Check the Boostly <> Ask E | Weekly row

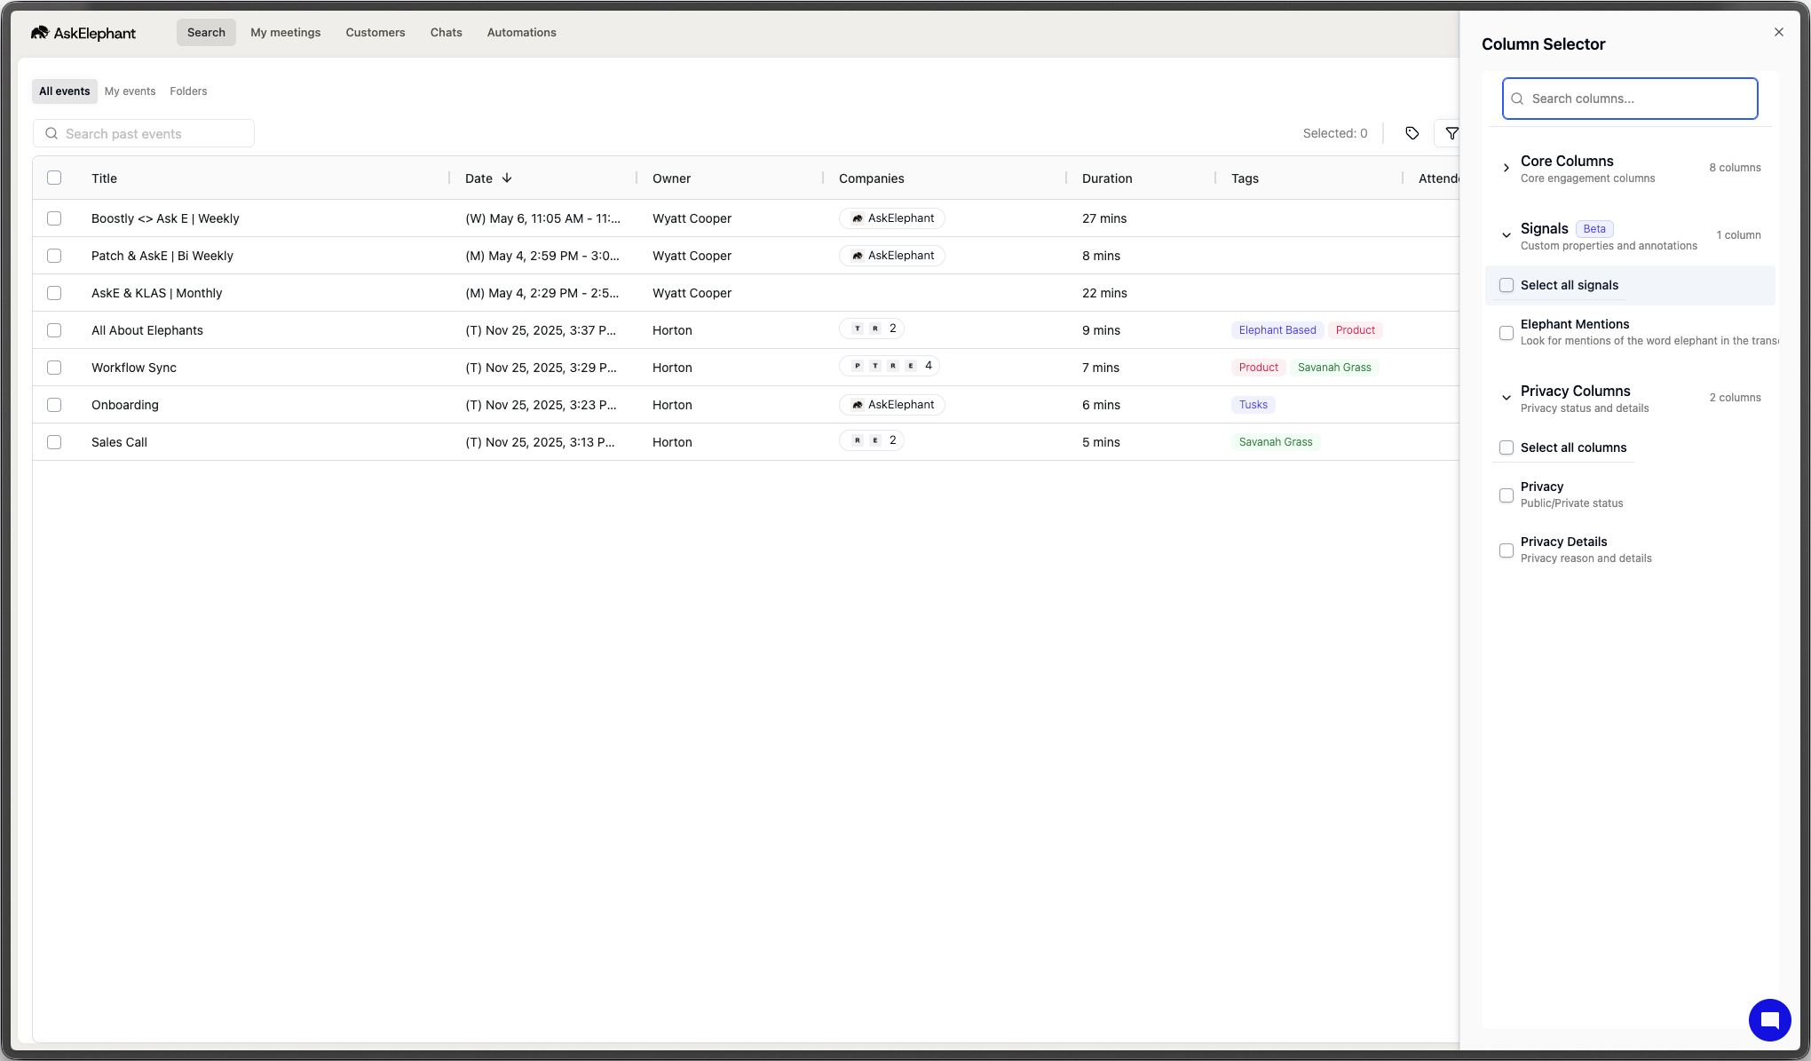click(x=54, y=218)
